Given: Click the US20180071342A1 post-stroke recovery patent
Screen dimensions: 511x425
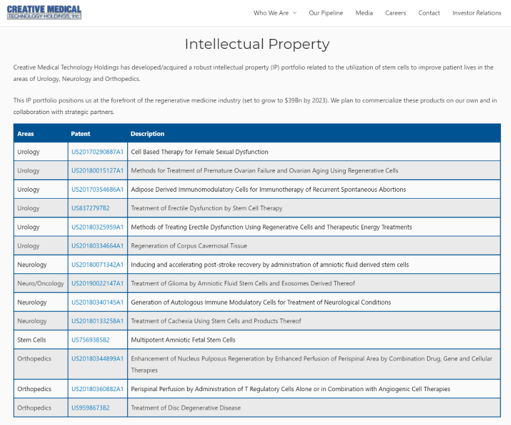Looking at the screenshot, I should click(x=97, y=264).
